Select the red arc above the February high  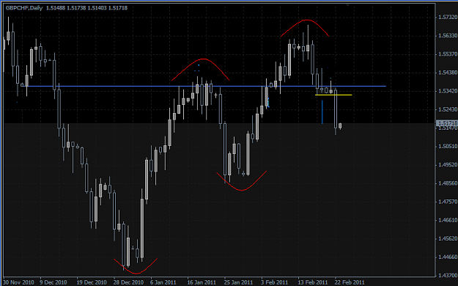click(x=307, y=21)
